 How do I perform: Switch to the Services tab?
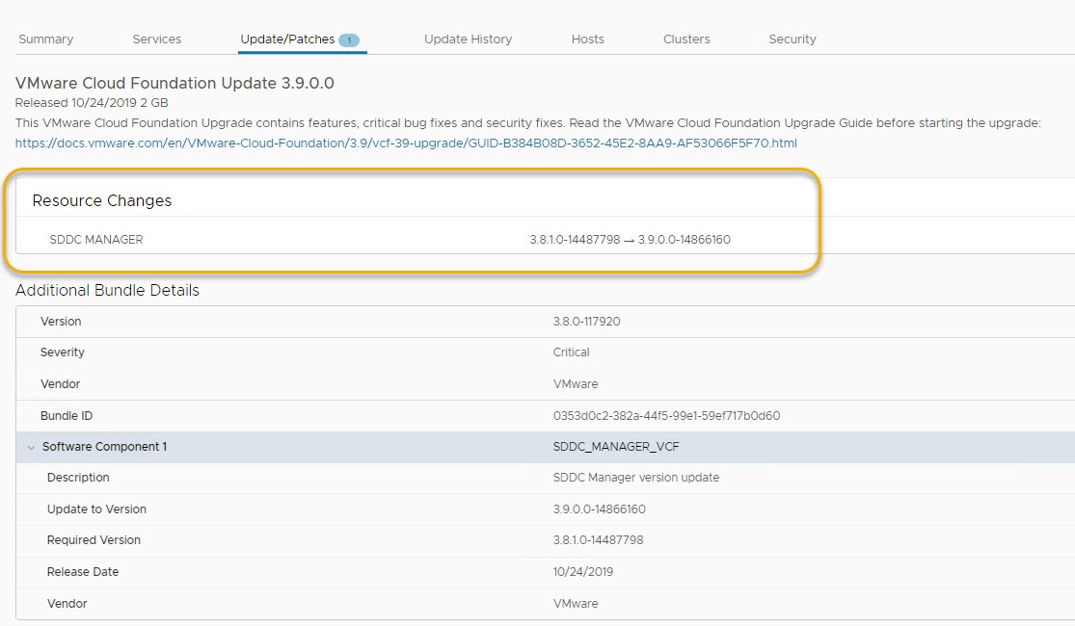(156, 39)
